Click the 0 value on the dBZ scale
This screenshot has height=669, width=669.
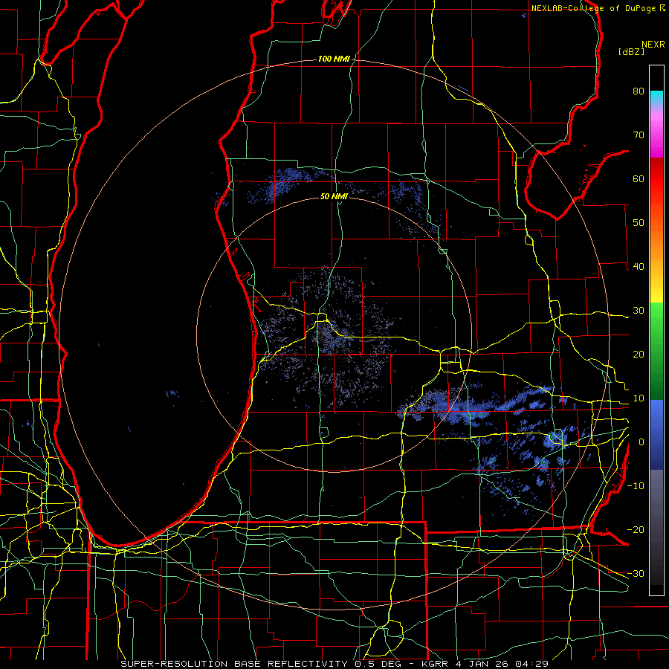pos(641,442)
